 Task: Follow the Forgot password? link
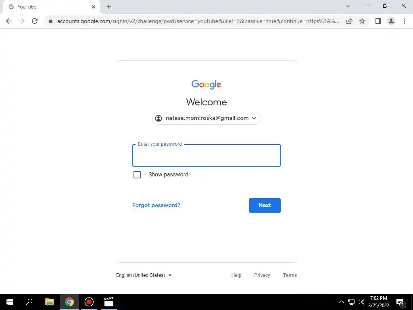tap(156, 205)
